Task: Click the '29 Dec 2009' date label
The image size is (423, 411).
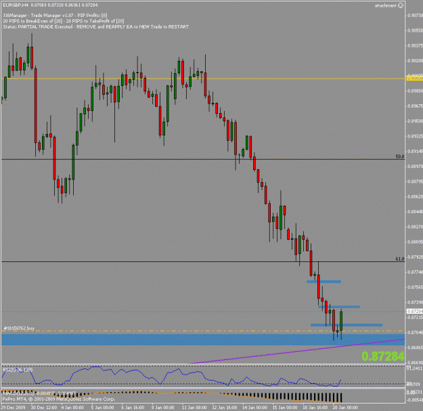Action: click(x=13, y=407)
